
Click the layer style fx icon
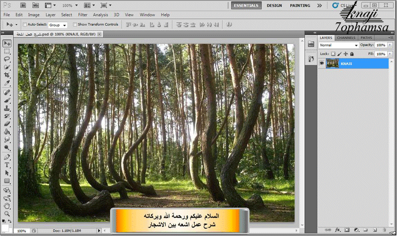[337, 231]
